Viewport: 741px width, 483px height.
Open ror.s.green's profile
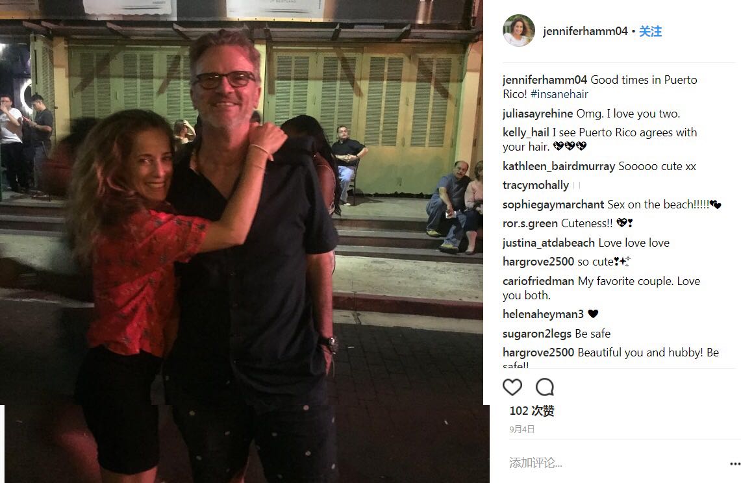coord(530,223)
